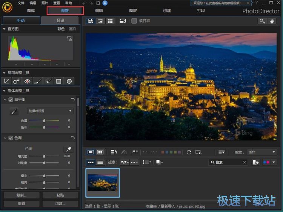Viewport: 283px width, 212px height.
Task: Open the 缩放 zoom level dropdown
Action: point(262,152)
